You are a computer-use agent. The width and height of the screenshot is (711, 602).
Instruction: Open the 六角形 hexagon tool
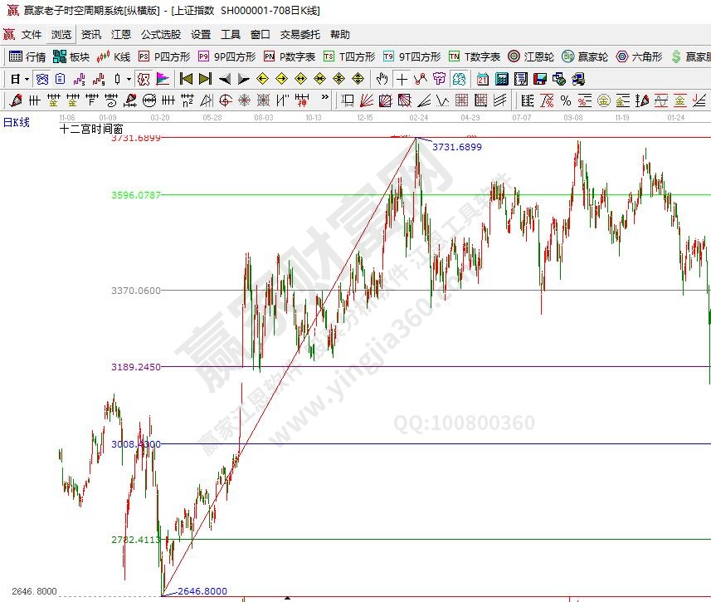[639, 56]
